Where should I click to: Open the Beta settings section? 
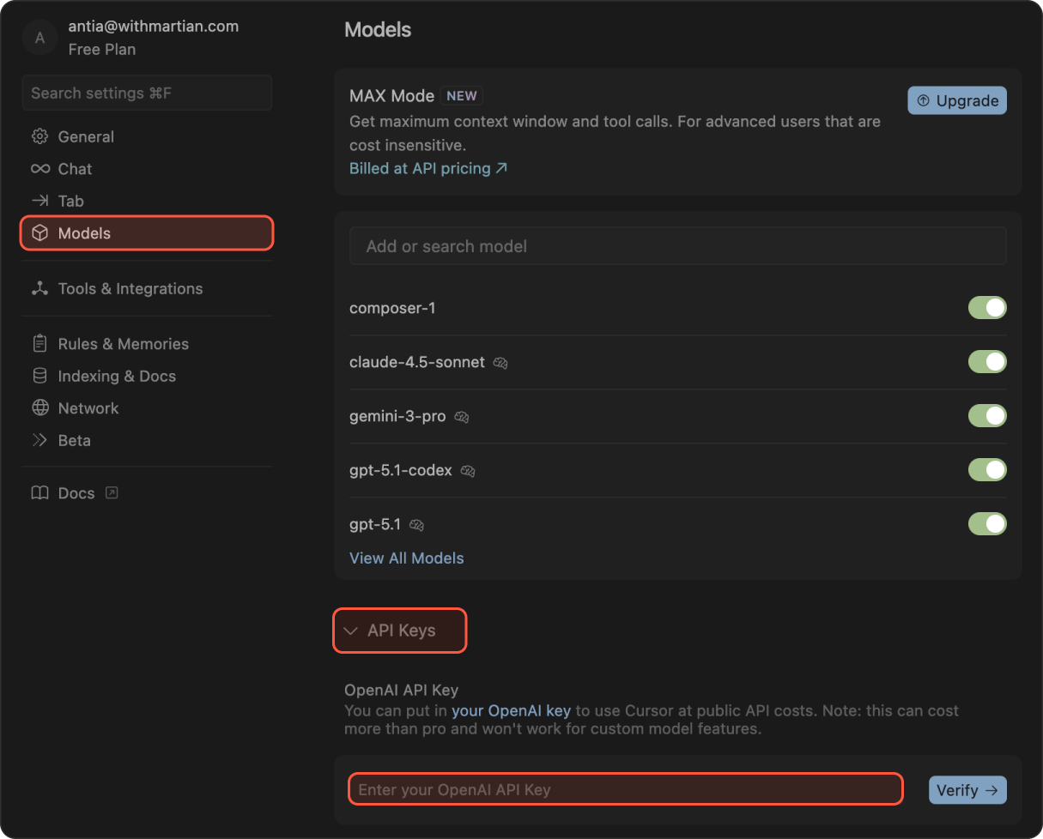74,440
